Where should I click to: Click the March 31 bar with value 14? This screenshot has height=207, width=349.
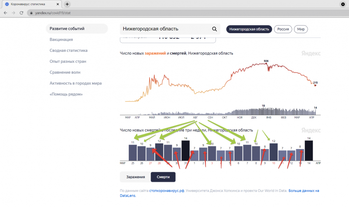click(x=186, y=150)
